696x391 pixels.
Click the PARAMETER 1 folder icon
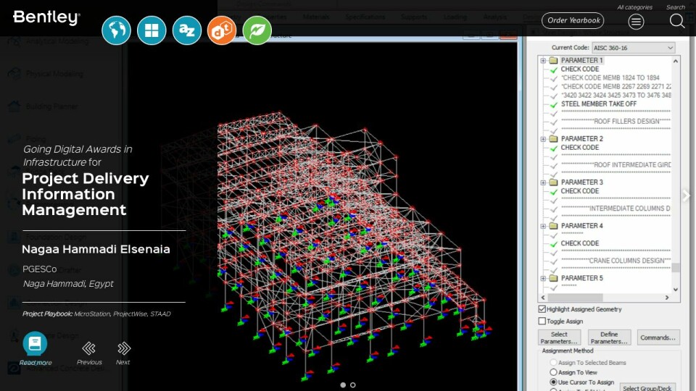point(553,60)
